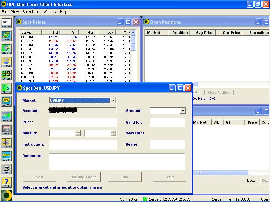Click the Print sidebar icon
This screenshot has width=270, height=202.
pos(6,169)
